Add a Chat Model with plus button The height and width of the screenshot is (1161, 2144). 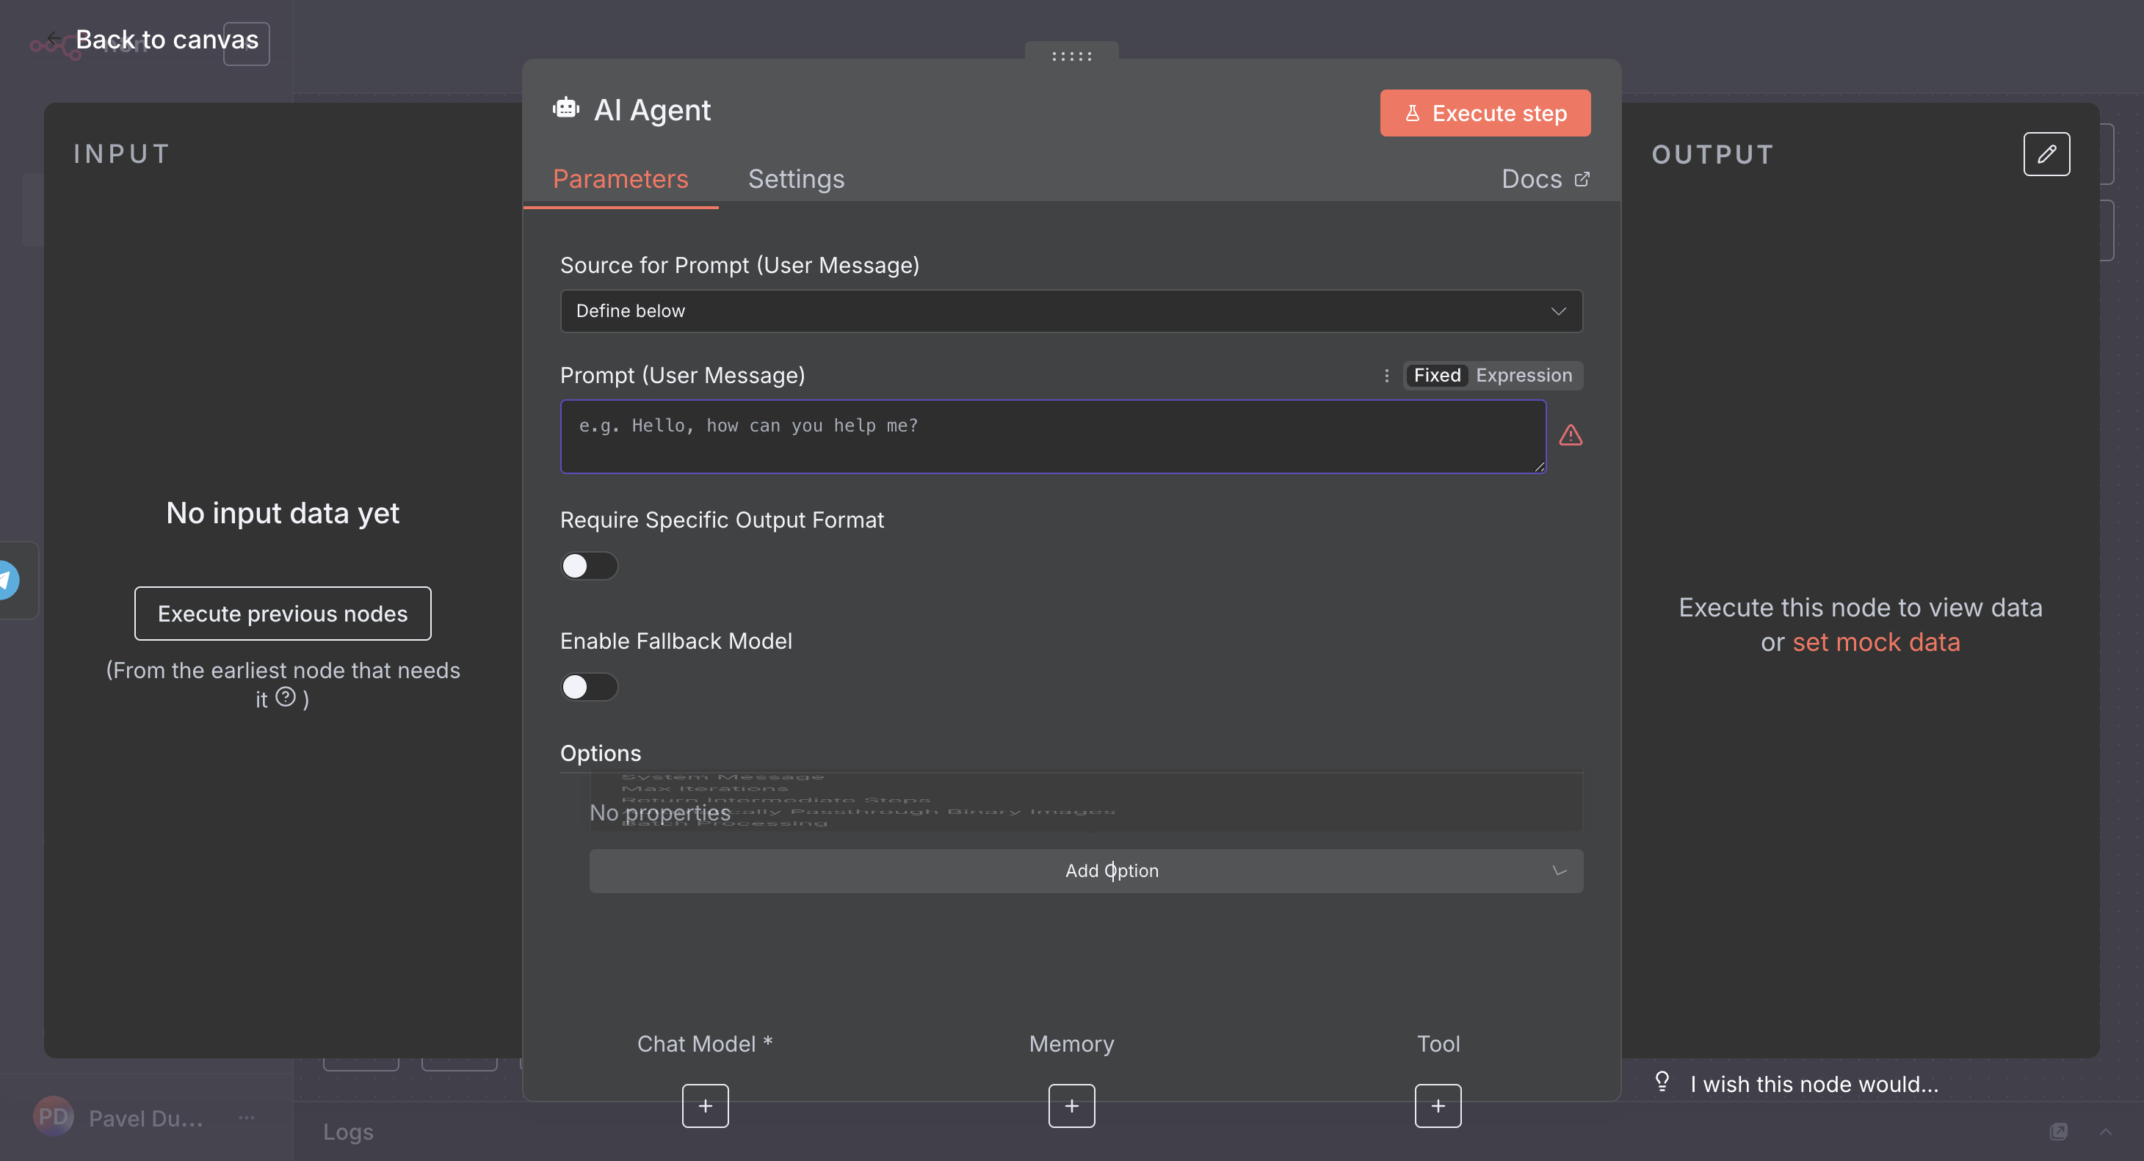(x=705, y=1105)
